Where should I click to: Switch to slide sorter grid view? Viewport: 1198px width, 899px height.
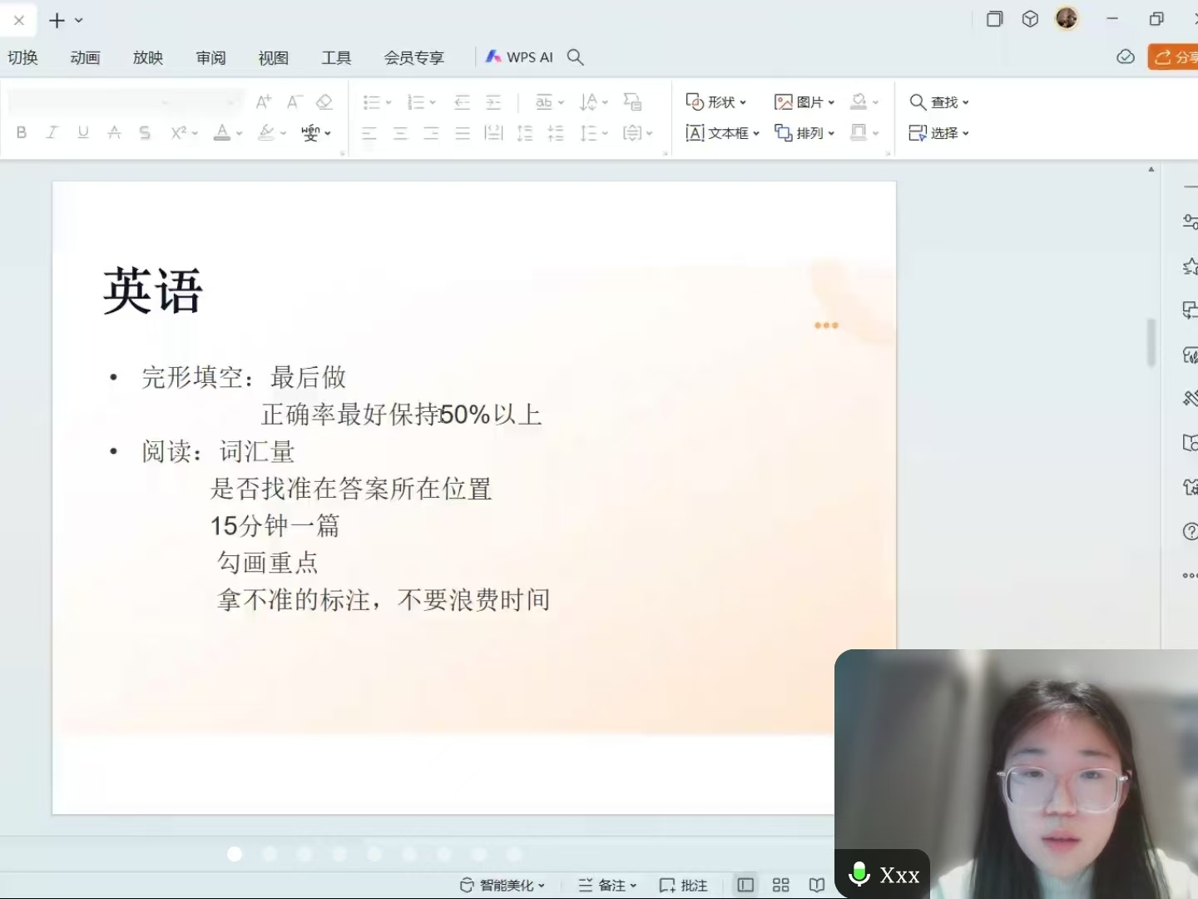[x=780, y=885]
